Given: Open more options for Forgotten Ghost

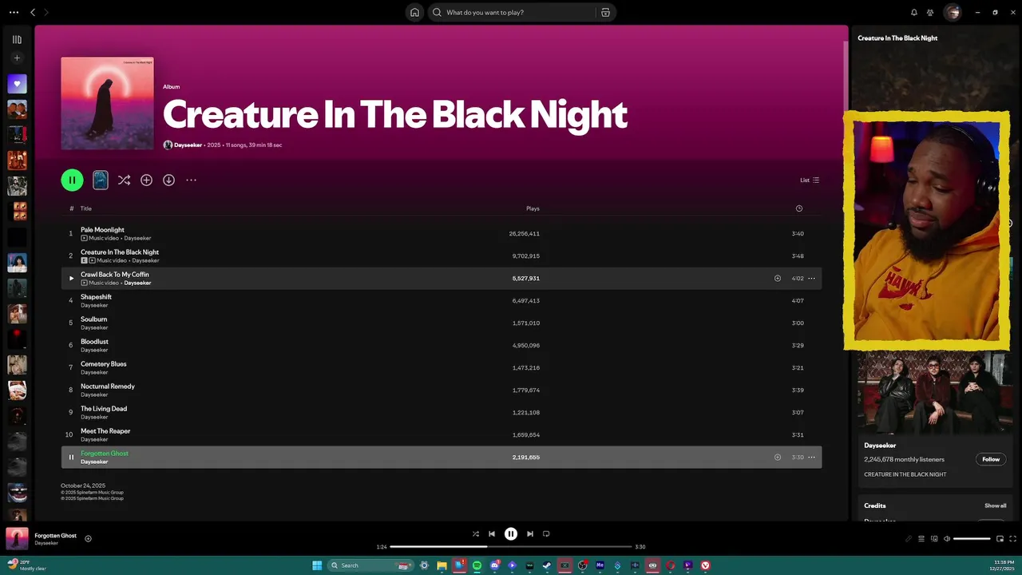Looking at the screenshot, I should tap(811, 458).
